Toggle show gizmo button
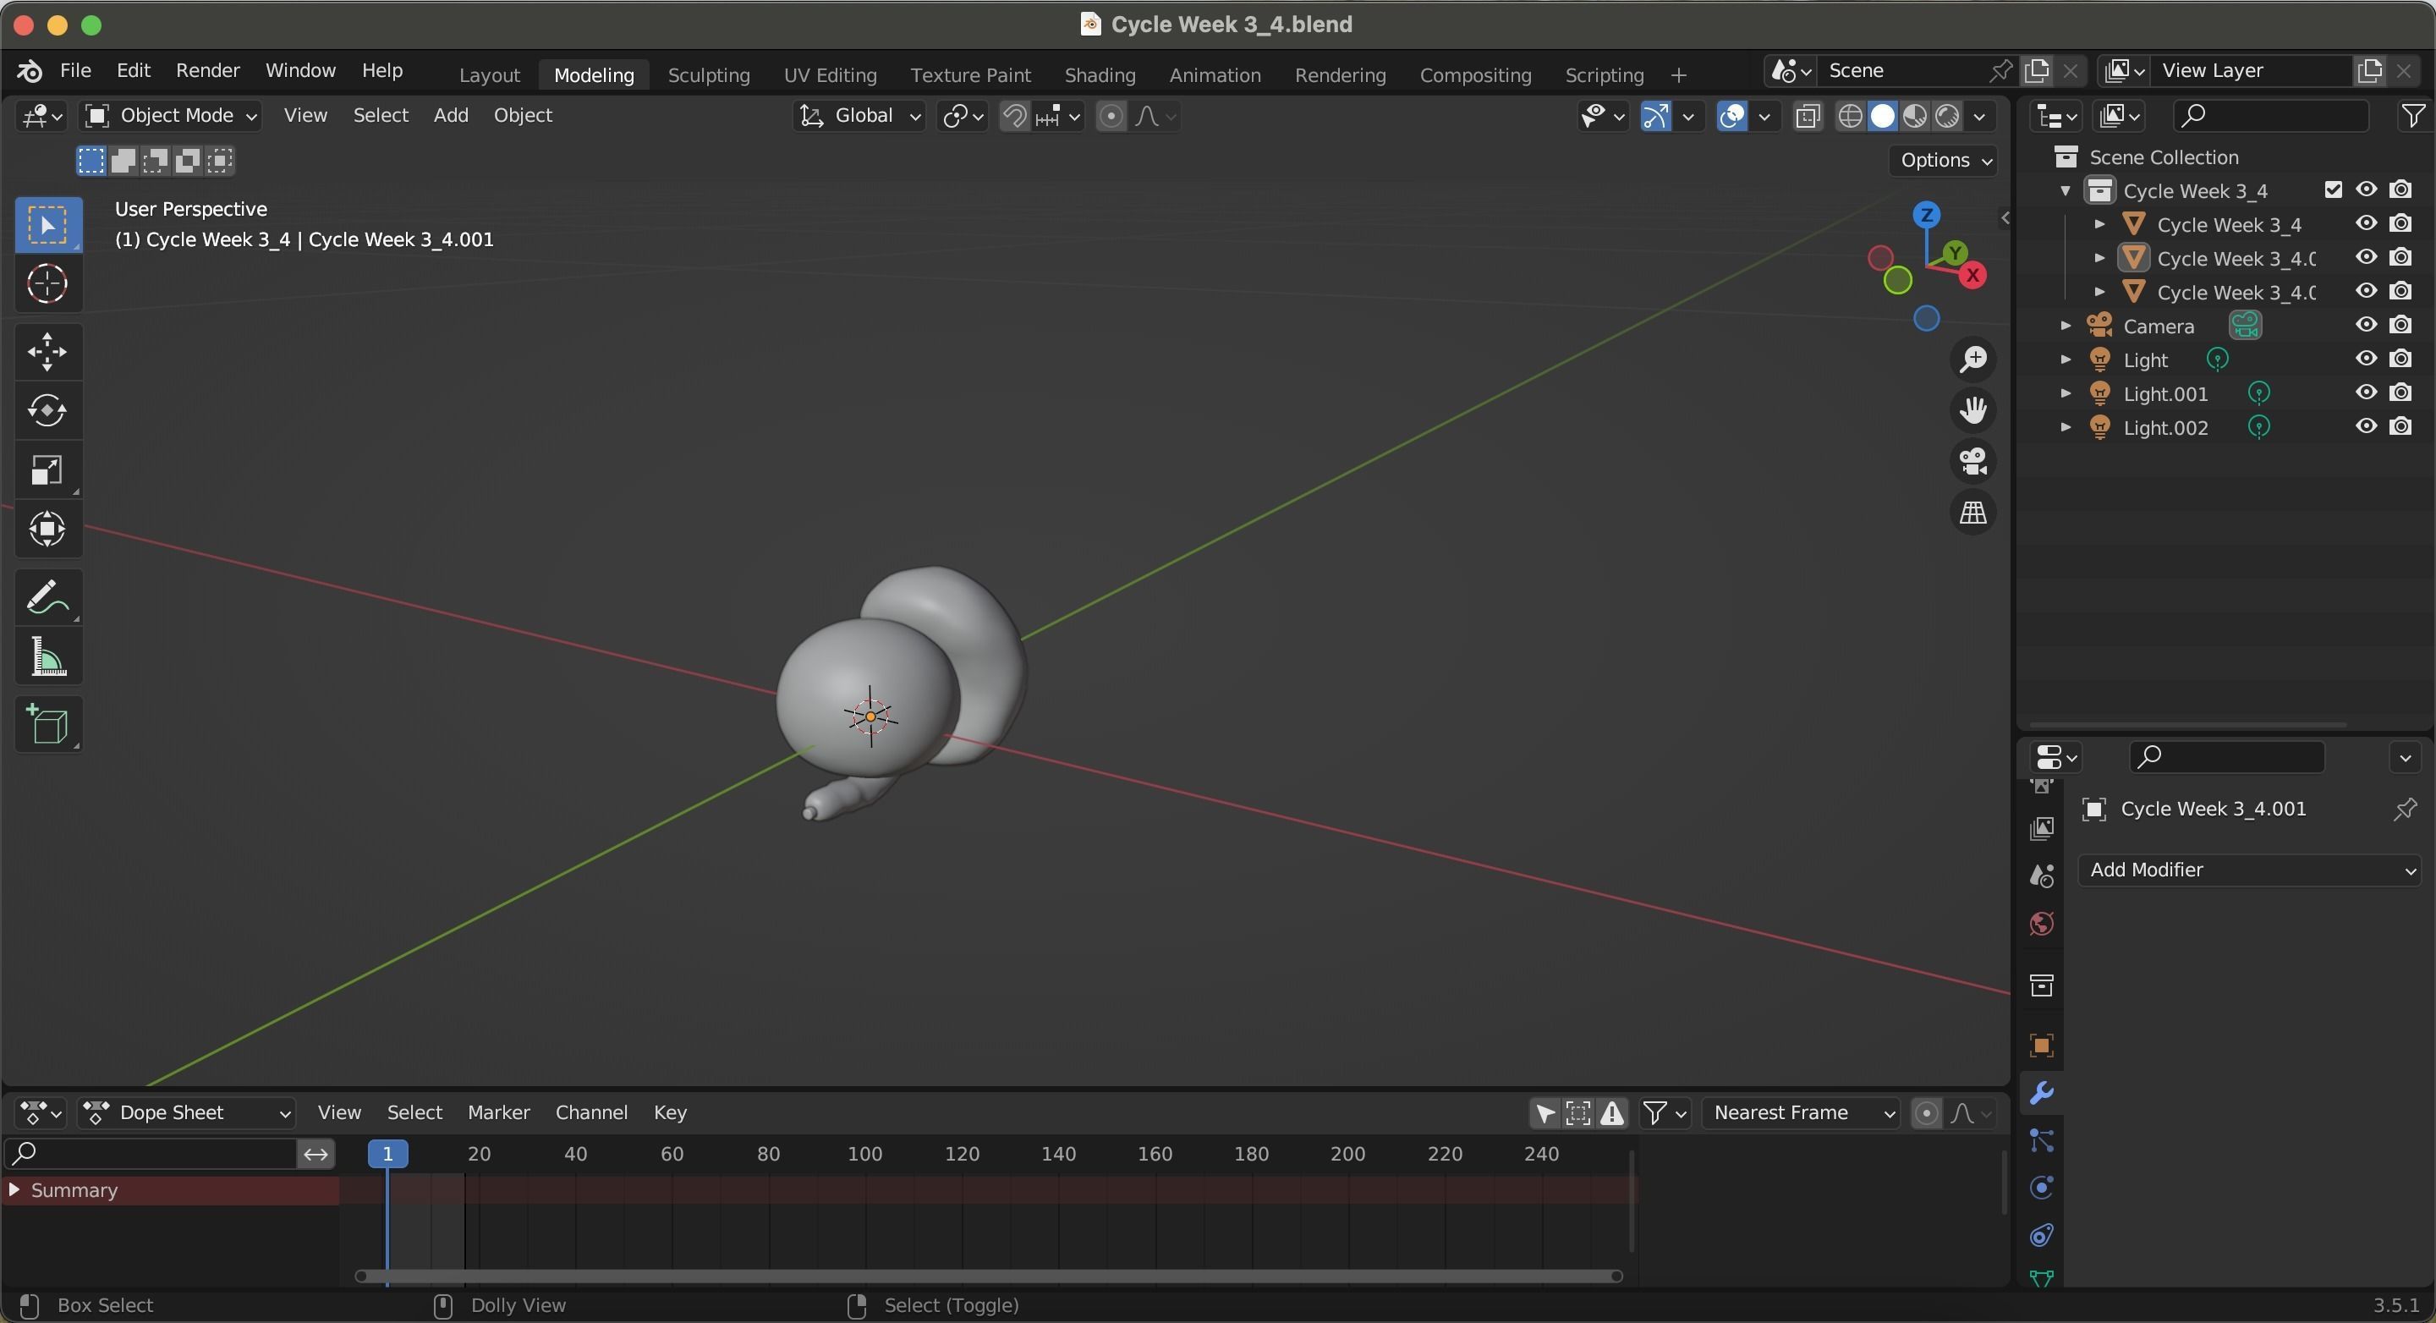 pos(1656,117)
